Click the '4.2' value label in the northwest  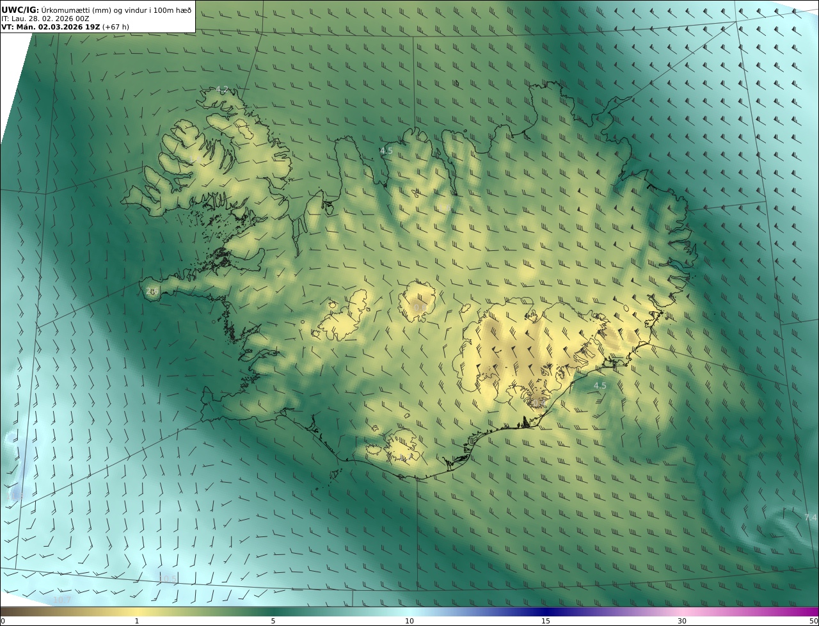222,90
